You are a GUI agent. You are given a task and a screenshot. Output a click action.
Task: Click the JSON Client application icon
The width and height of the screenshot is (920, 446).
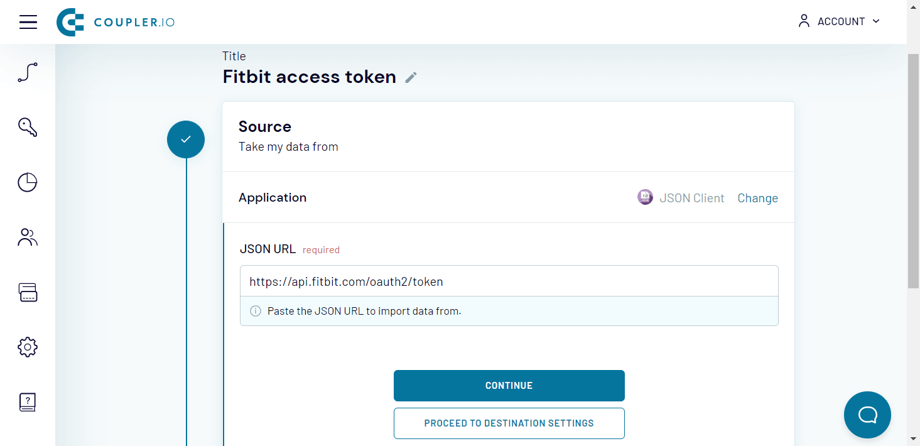[645, 197]
